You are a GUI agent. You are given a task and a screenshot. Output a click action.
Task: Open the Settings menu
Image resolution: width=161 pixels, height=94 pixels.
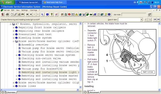24,10
